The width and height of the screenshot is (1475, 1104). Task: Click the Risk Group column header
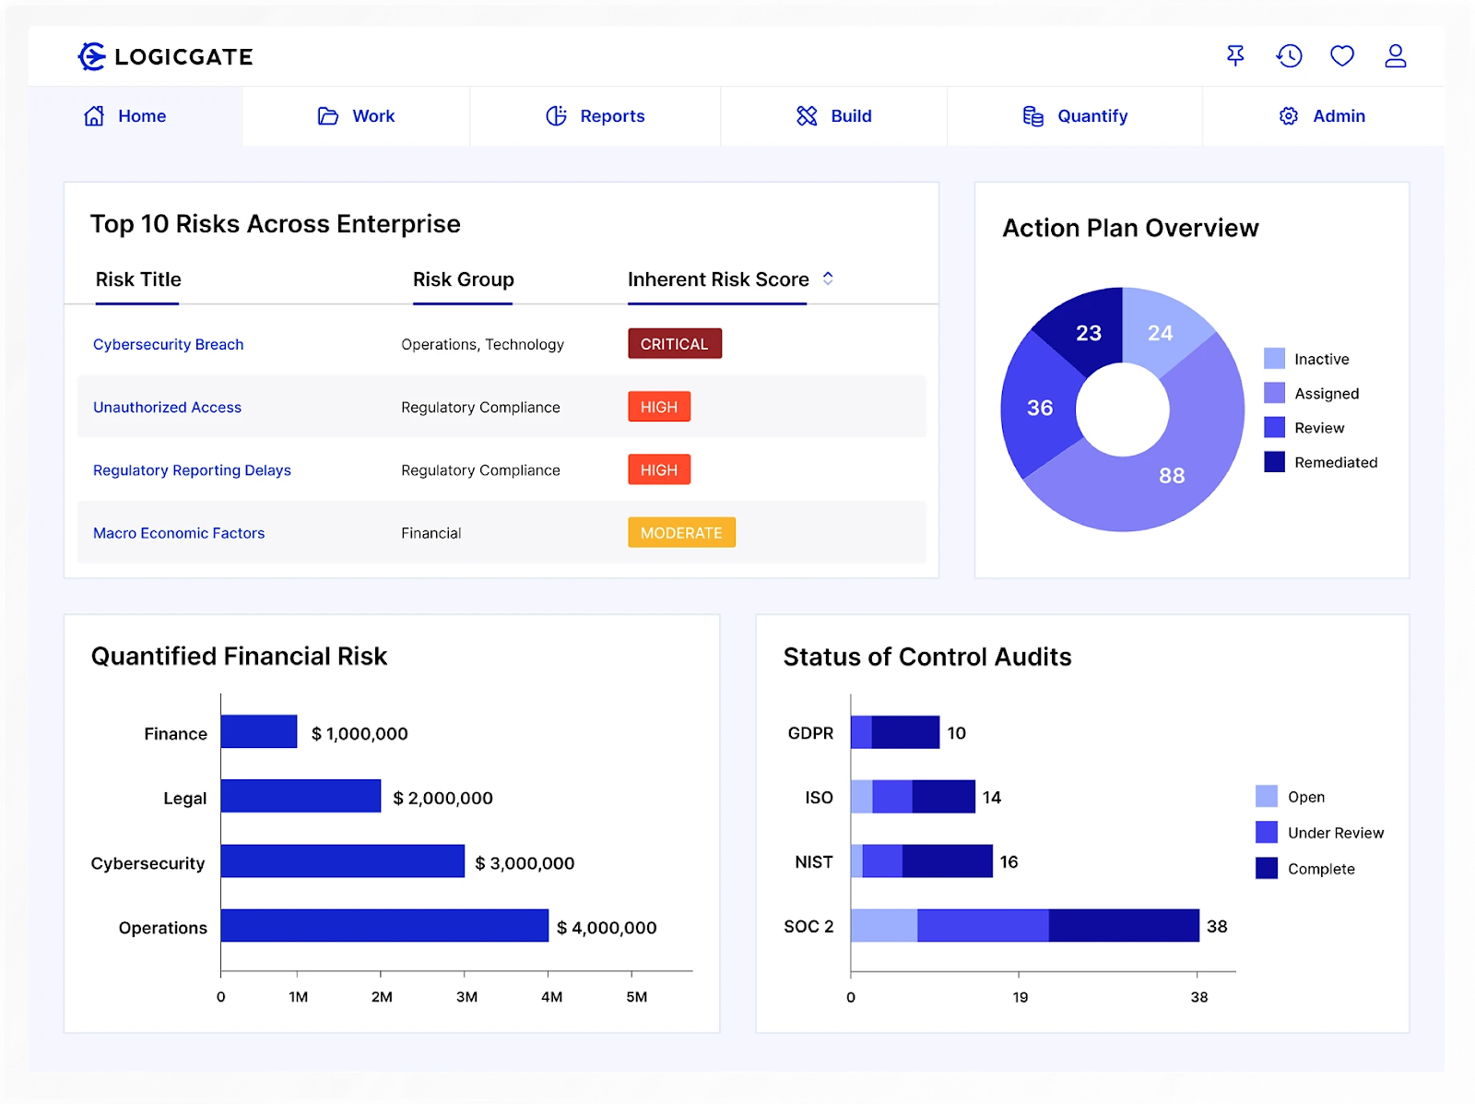tap(463, 279)
